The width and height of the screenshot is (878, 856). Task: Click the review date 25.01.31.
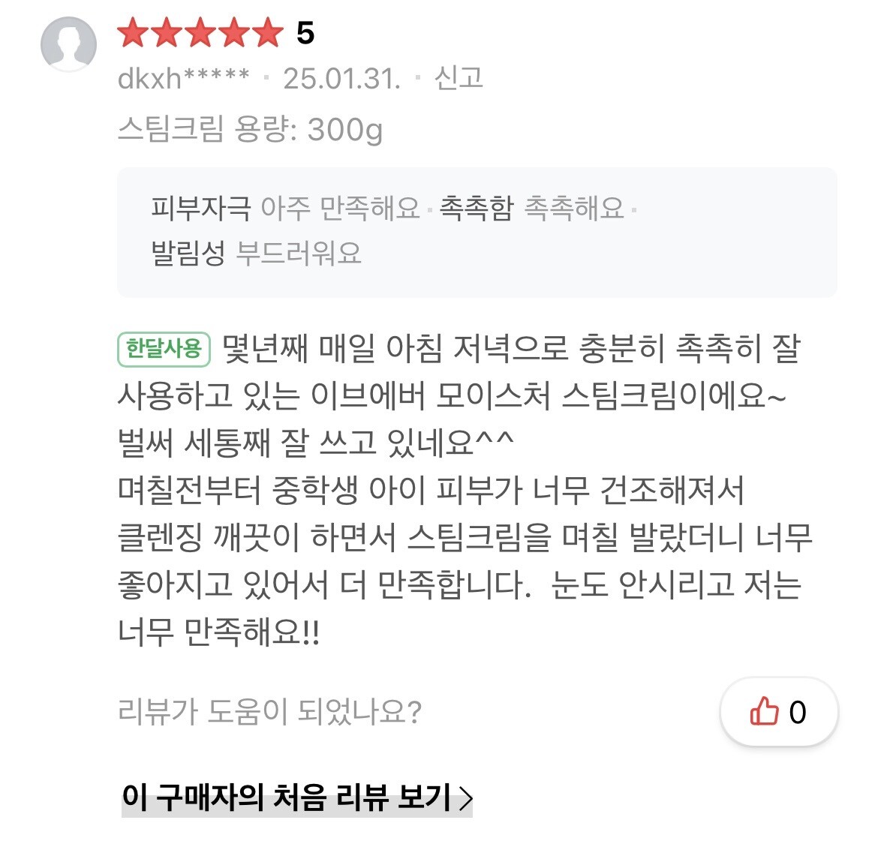pos(341,78)
